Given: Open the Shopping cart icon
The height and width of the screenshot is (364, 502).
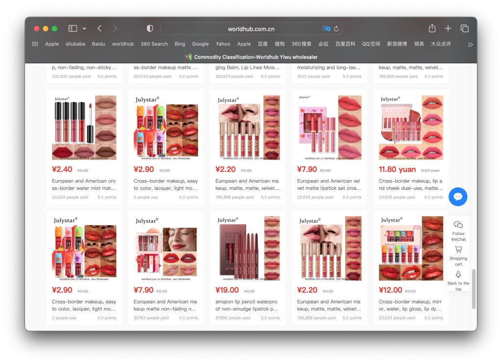Looking at the screenshot, I should (458, 250).
